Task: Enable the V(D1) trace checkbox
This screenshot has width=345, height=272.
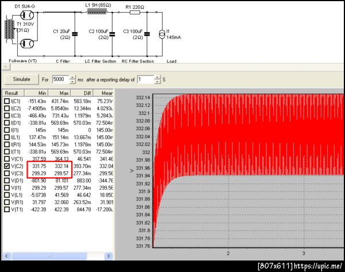Action: [7, 181]
